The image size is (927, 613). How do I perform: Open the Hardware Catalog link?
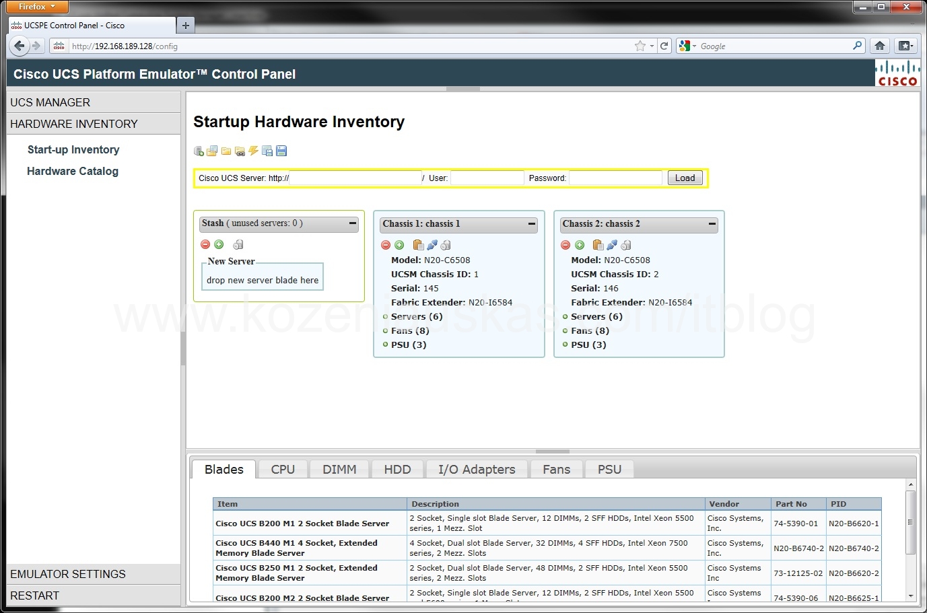coord(73,171)
